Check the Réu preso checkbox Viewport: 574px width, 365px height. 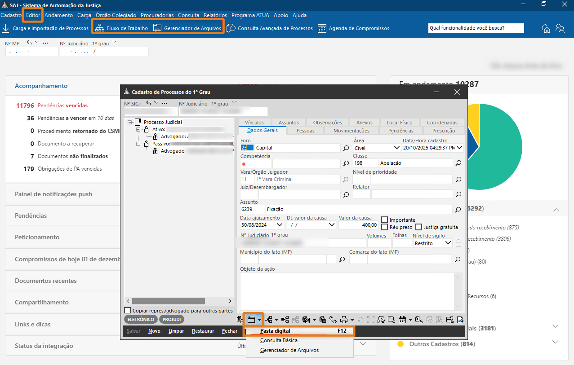pyautogui.click(x=385, y=227)
